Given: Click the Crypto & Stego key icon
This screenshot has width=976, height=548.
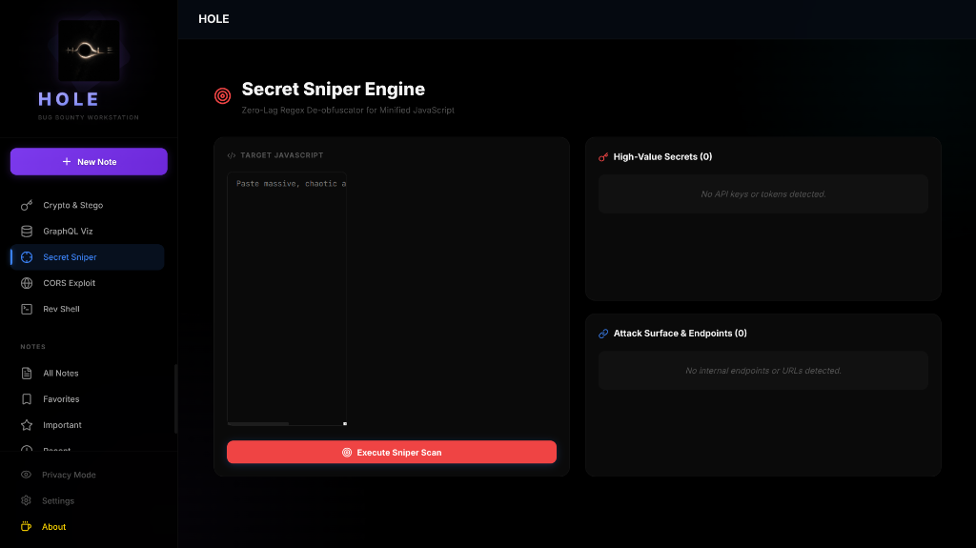Looking at the screenshot, I should tap(27, 205).
